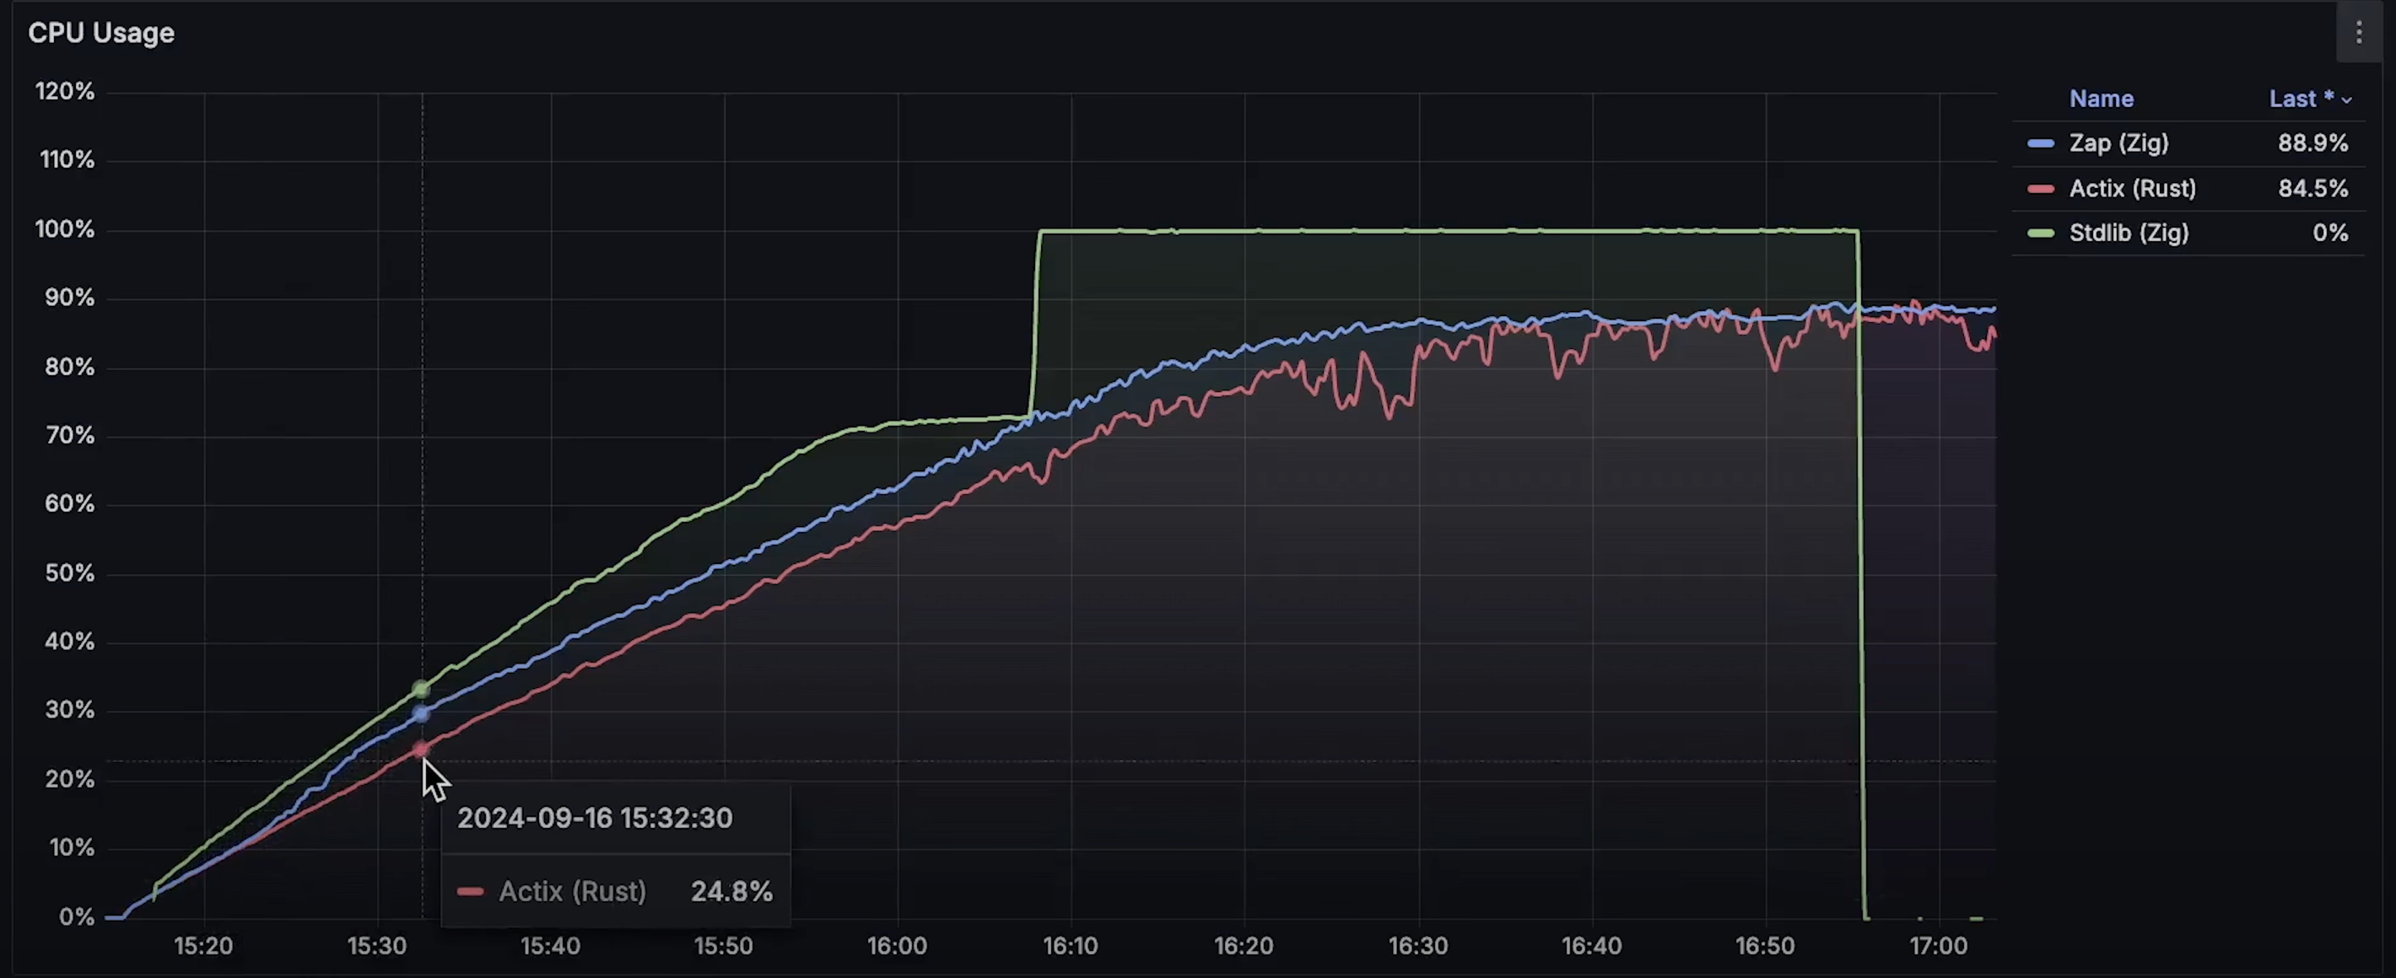Click the tooltip timestamp 2024-09-16 15:32:30
This screenshot has height=978, width=2396.
tap(594, 818)
